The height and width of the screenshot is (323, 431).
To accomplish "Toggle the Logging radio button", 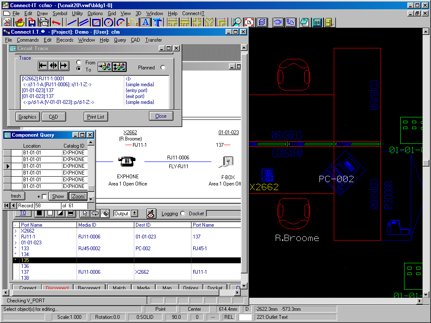I will pos(183,214).
